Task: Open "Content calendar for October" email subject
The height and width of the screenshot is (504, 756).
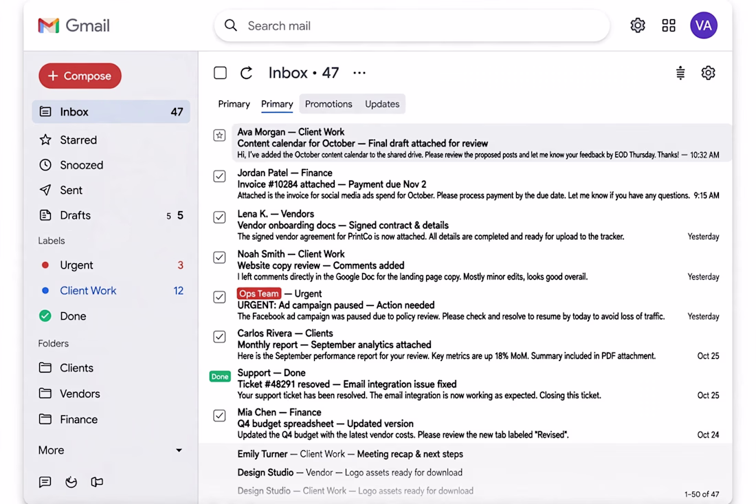Action: [x=363, y=143]
